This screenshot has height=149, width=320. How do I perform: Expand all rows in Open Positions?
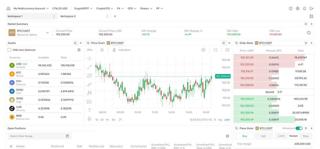pyautogui.click(x=11, y=146)
